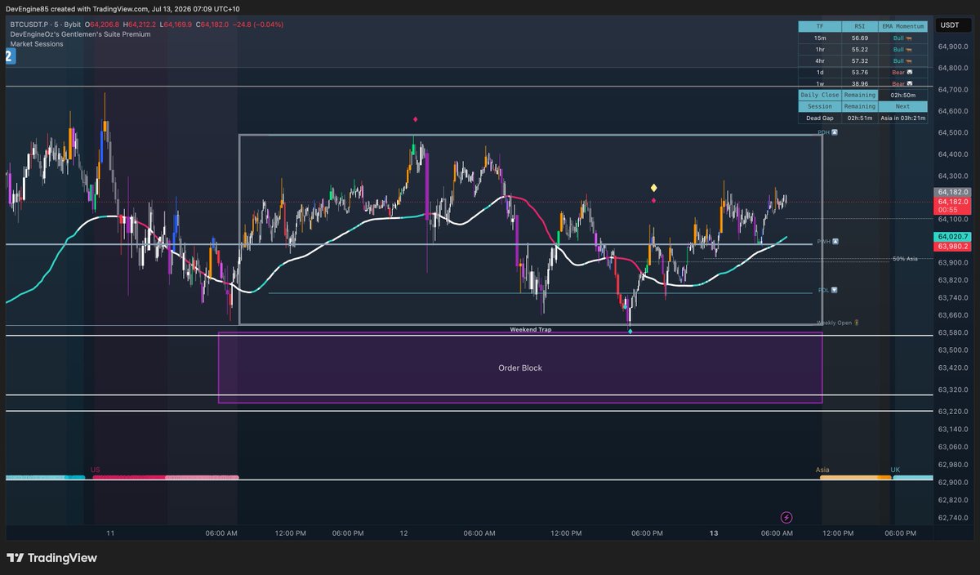The image size is (980, 575).
Task: Click the red 63,980.2 price label
Action: (952, 245)
